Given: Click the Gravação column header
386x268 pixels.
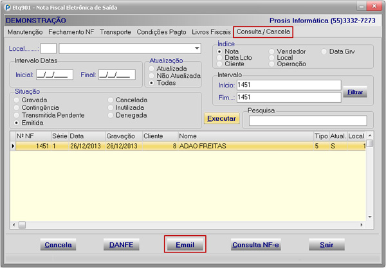Looking at the screenshot, I should (x=124, y=136).
